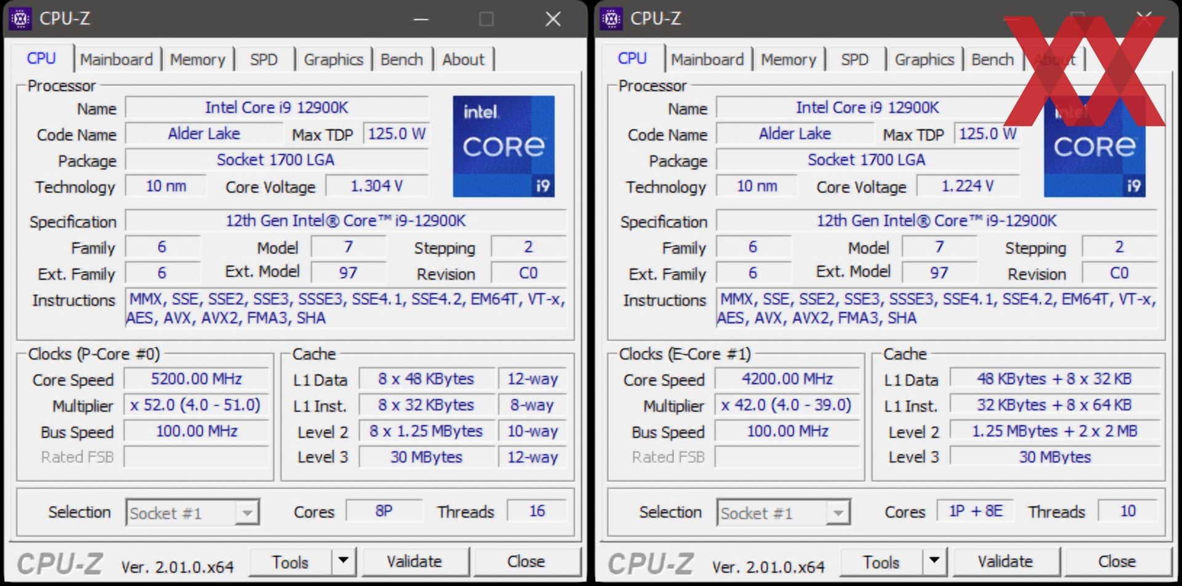Click L1 Inst. 32 KBytes + 8 x 64 KB
The image size is (1182, 586).
point(1055,405)
